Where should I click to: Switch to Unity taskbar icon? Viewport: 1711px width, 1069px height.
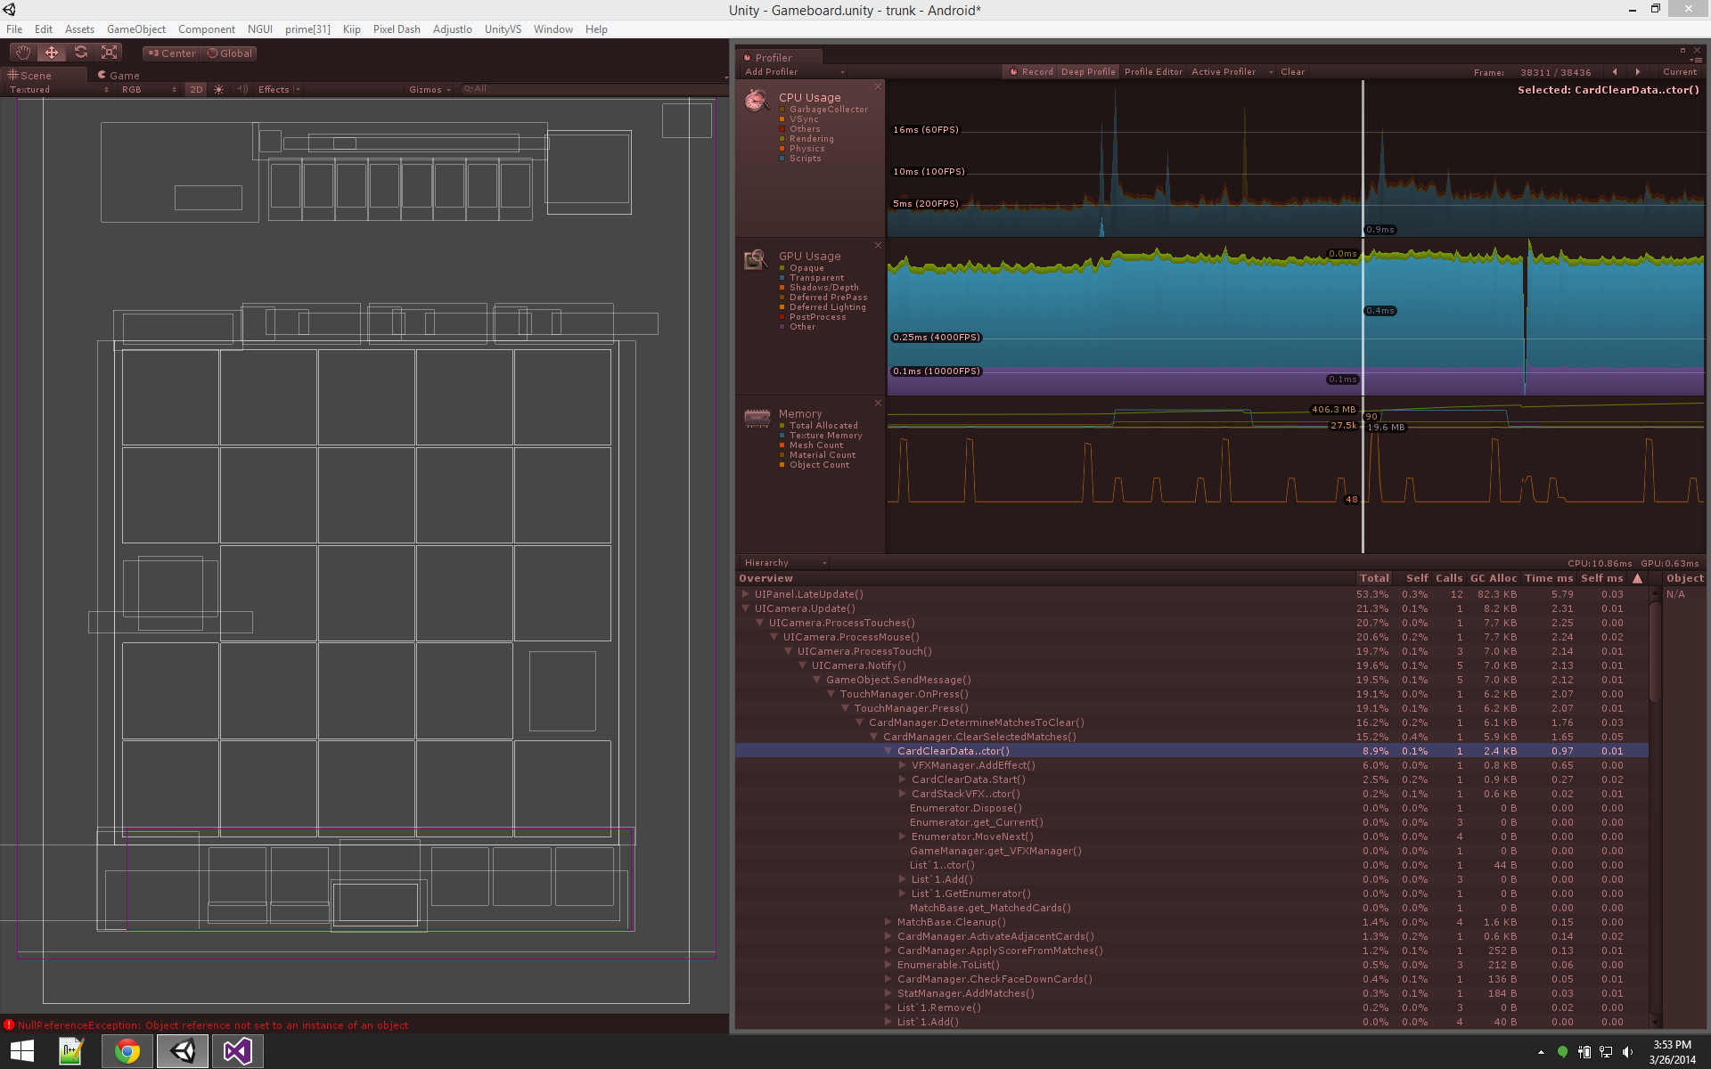183,1051
